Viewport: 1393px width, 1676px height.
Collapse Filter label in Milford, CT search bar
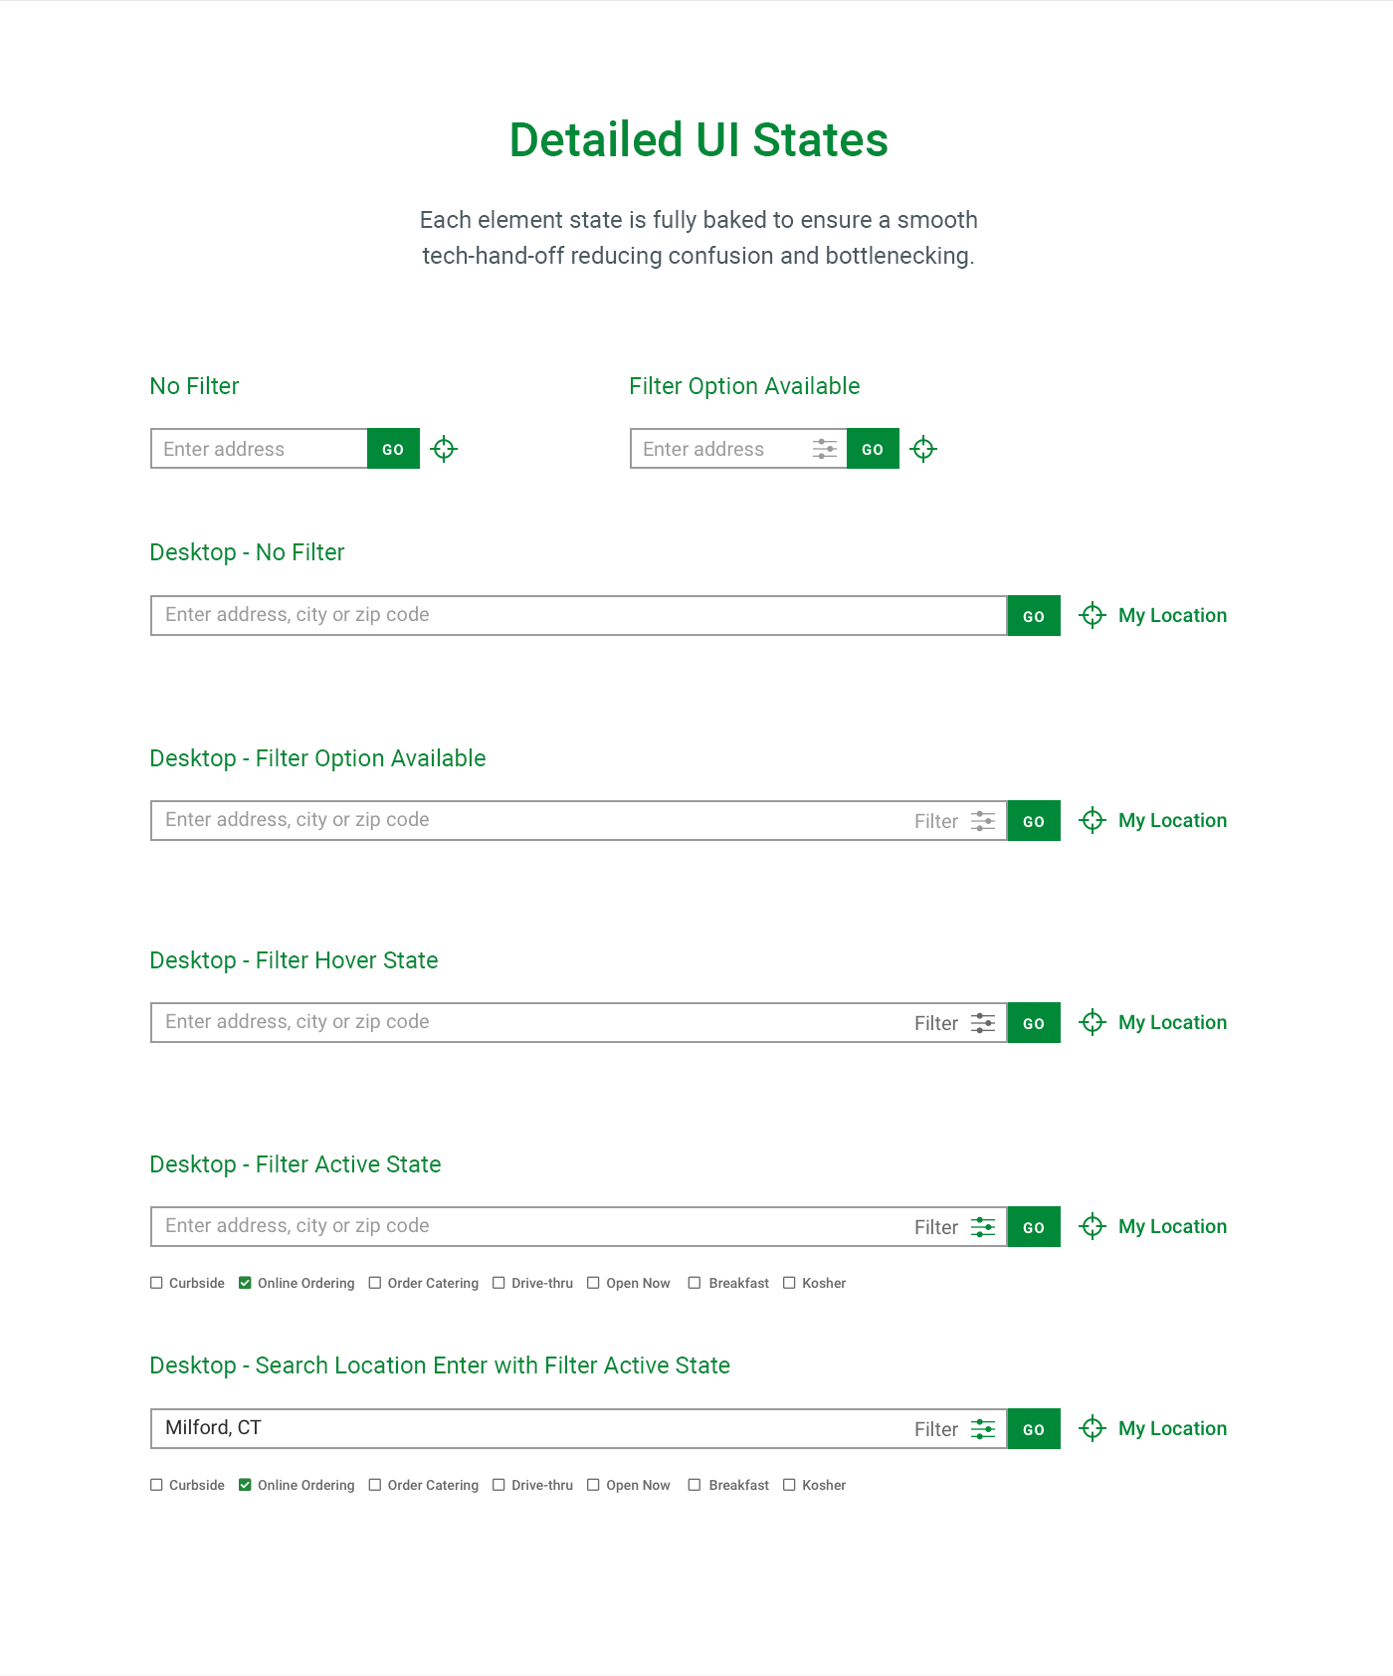pos(935,1429)
